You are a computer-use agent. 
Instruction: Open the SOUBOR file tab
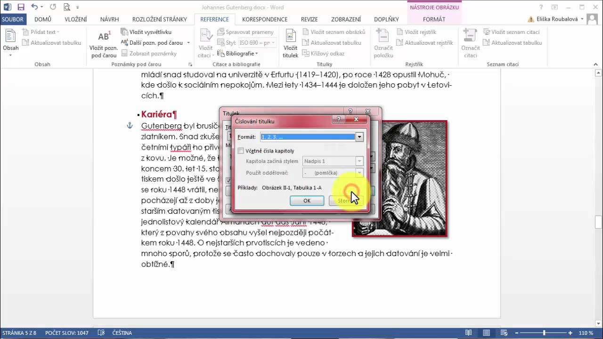tap(14, 19)
